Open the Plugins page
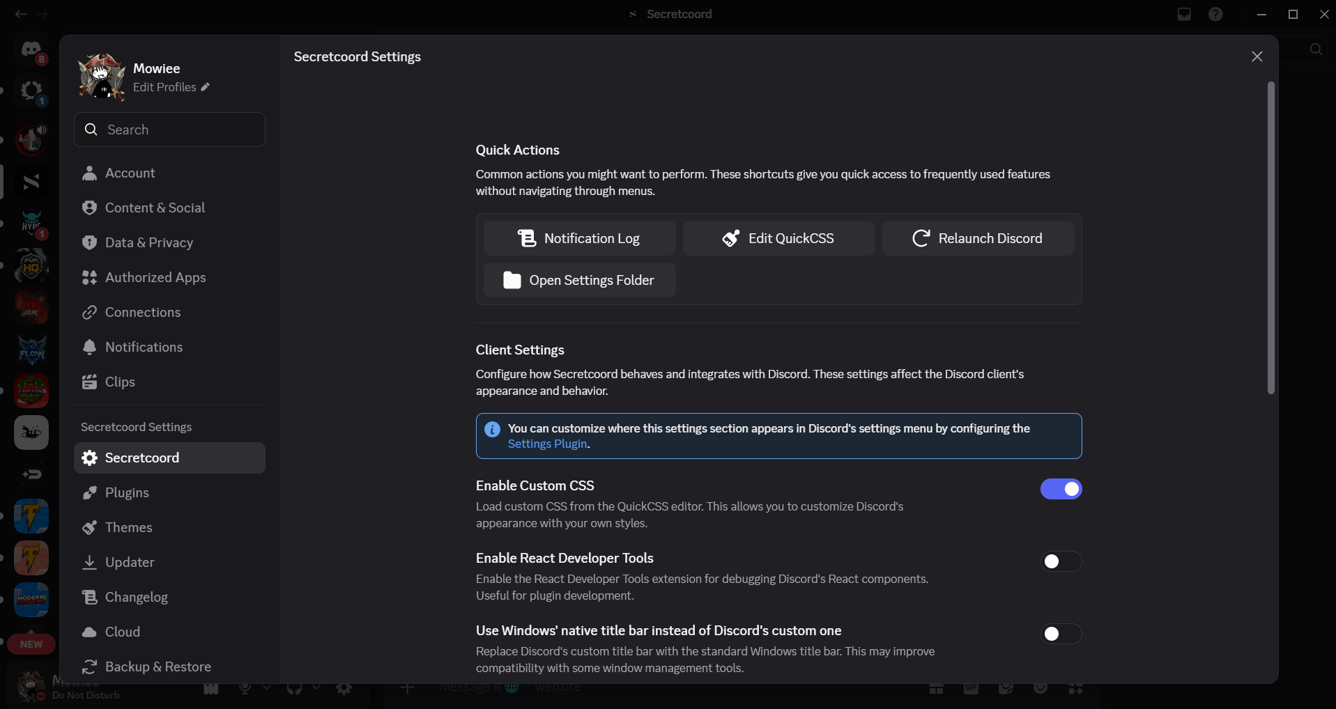The image size is (1336, 709). click(x=169, y=492)
